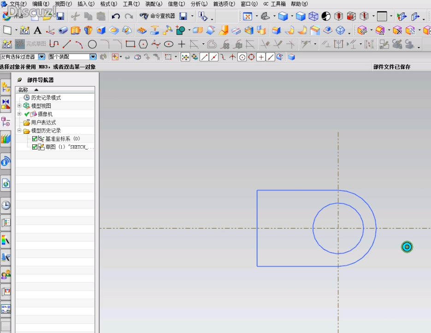Select the Point sketch tool
Image resolution: width=431 pixels, height=333 pixels.
(182, 44)
